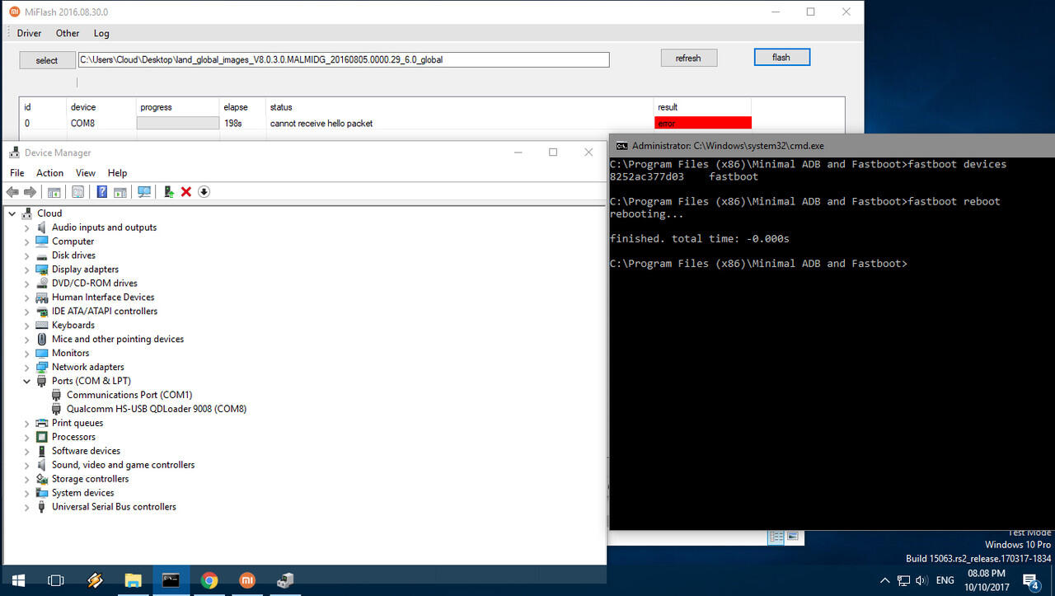Click the red Uninstall device icon
The height and width of the screenshot is (596, 1055).
[x=186, y=192]
